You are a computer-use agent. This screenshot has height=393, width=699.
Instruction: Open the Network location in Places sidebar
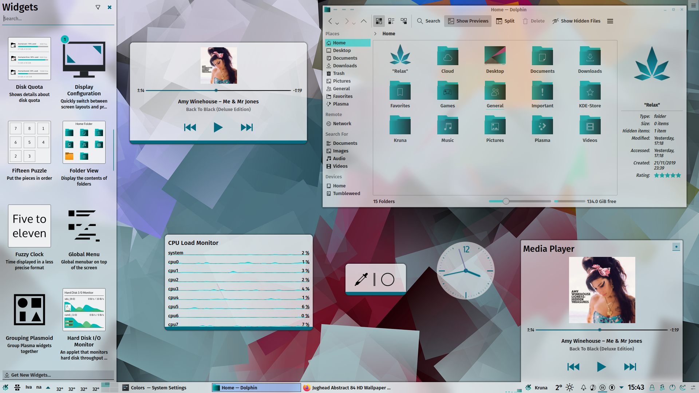tap(342, 123)
